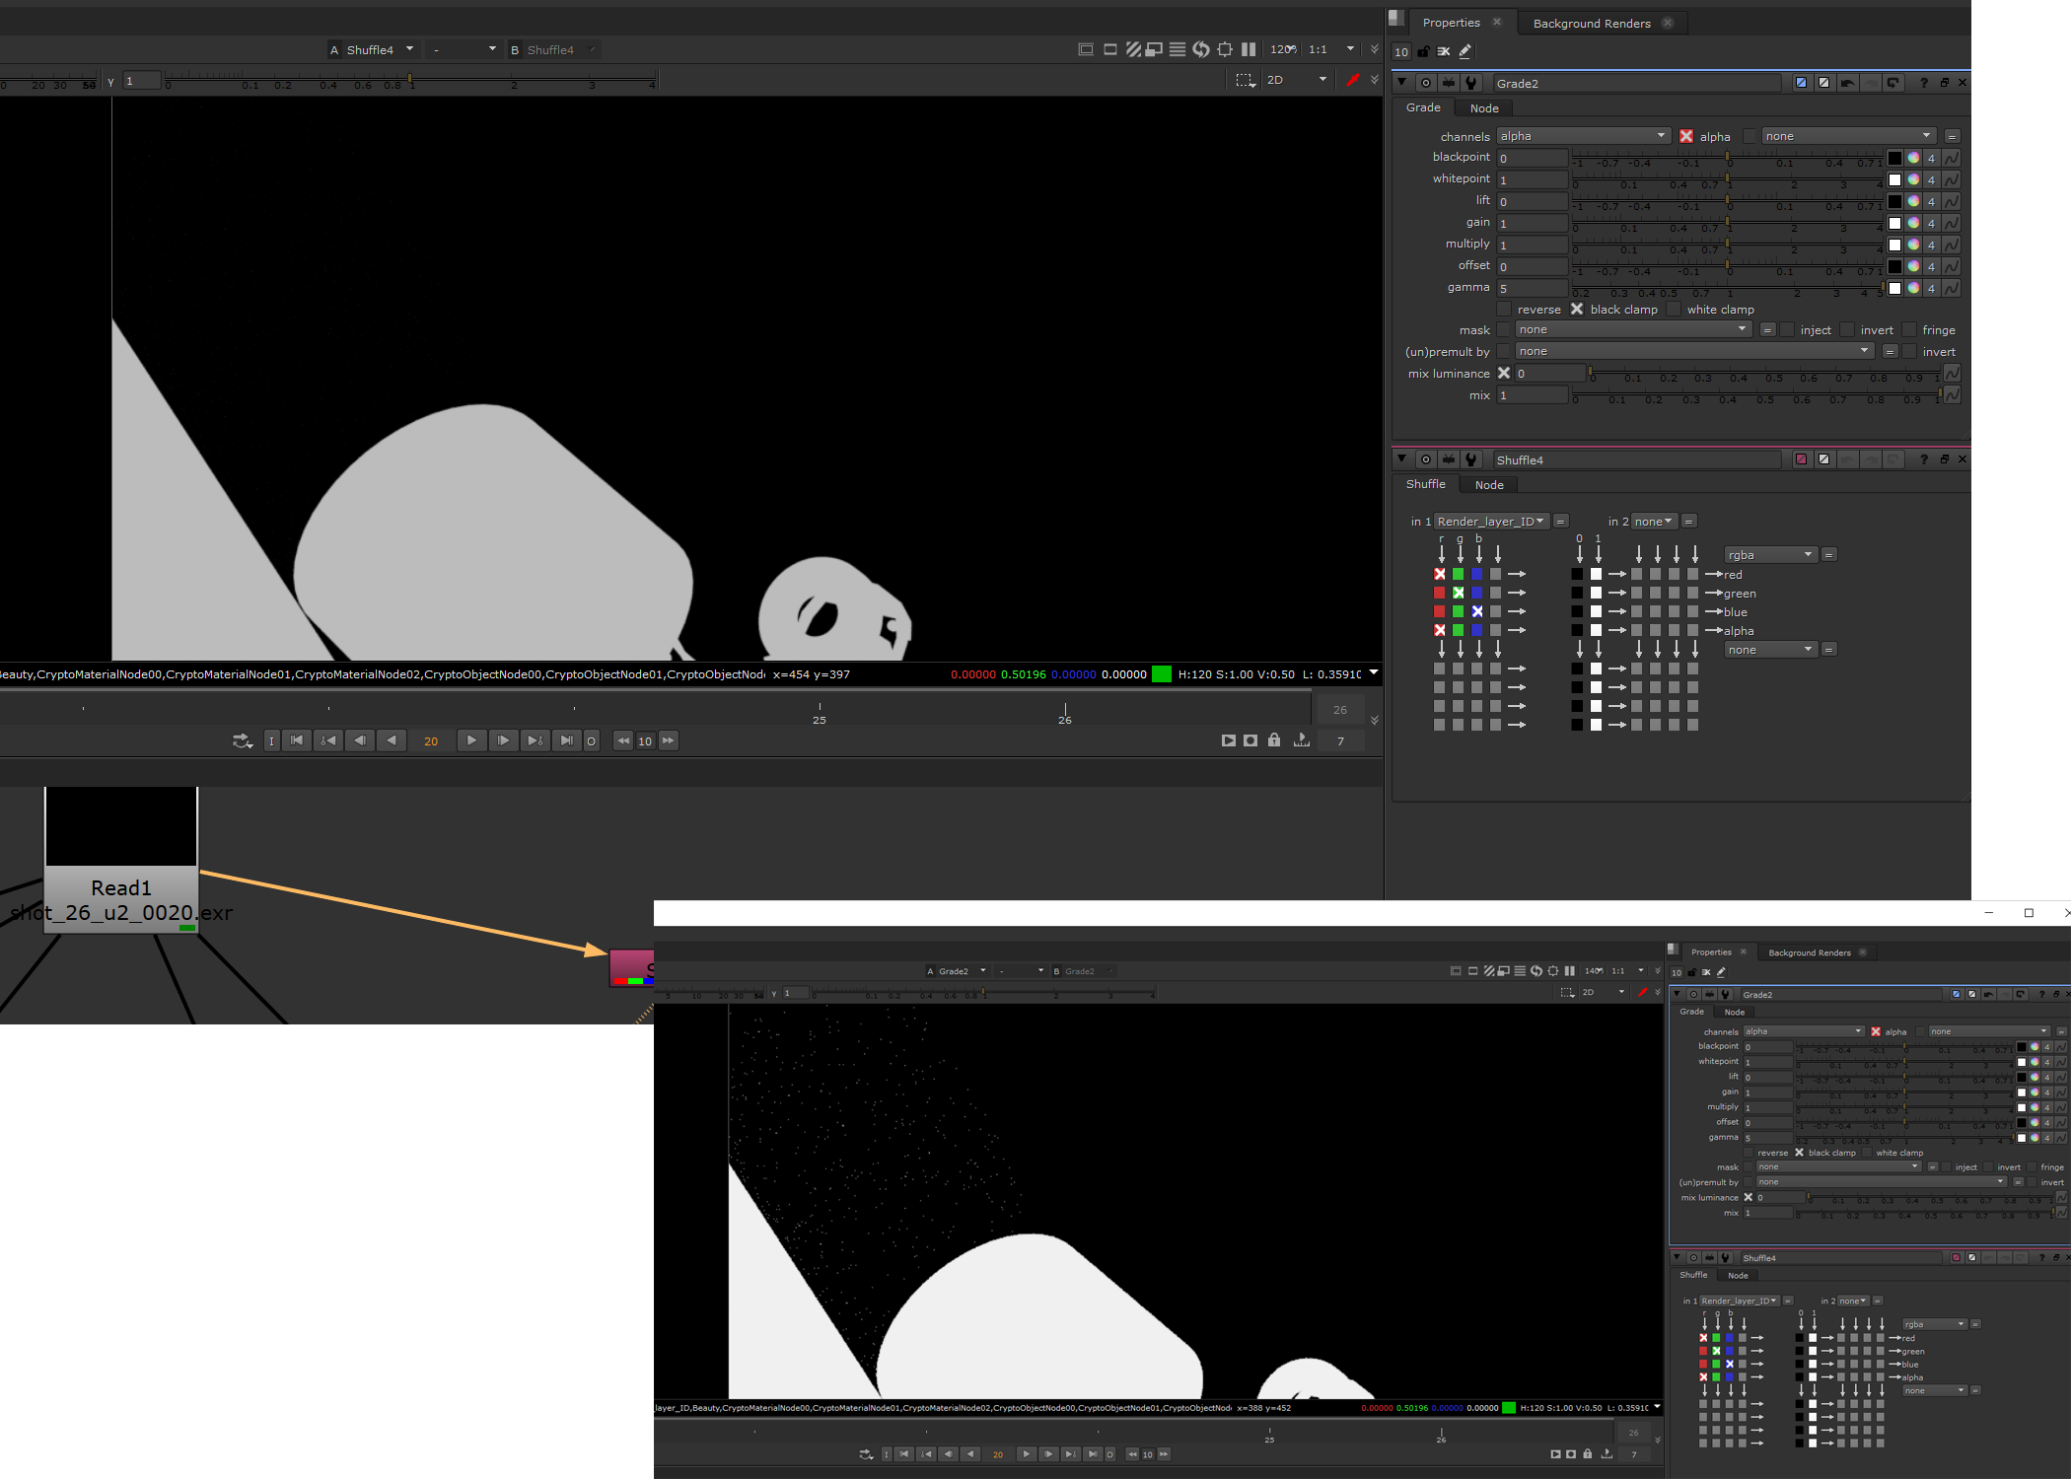This screenshot has width=2071, height=1479.
Task: Select the Shuffle tab in upper Shuffle4 panel
Action: (1426, 484)
